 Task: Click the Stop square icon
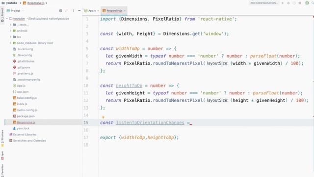(300, 3)
